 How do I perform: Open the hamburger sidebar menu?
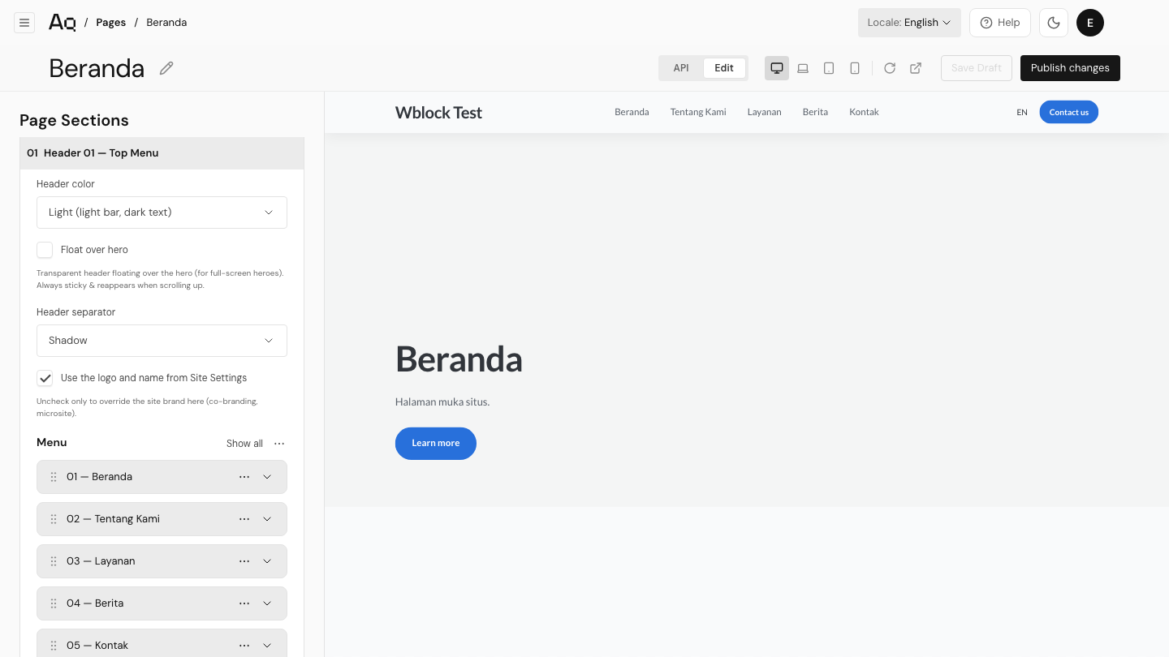pos(24,23)
